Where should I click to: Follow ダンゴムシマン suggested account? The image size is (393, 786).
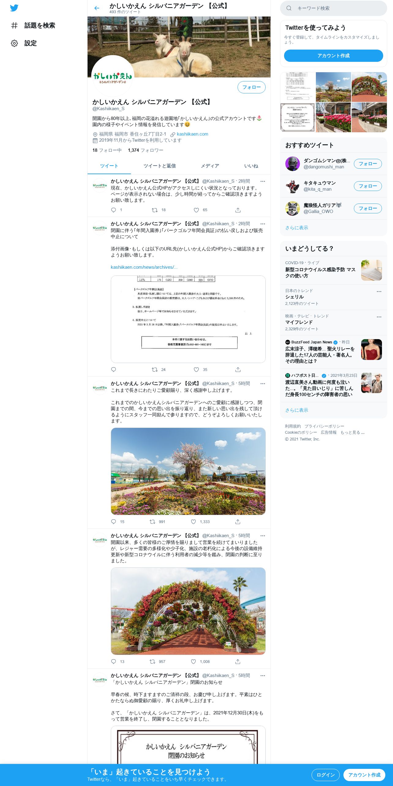368,164
